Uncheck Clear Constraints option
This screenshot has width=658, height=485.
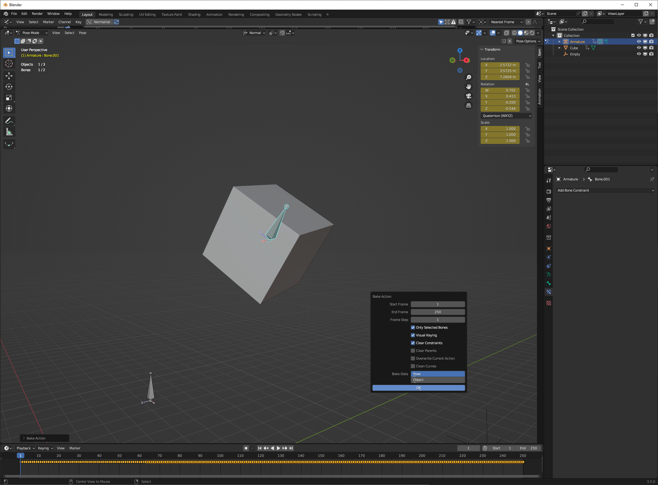413,343
